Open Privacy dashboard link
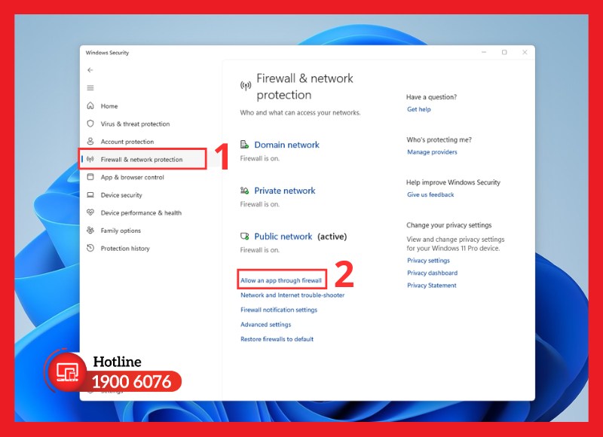 point(432,273)
